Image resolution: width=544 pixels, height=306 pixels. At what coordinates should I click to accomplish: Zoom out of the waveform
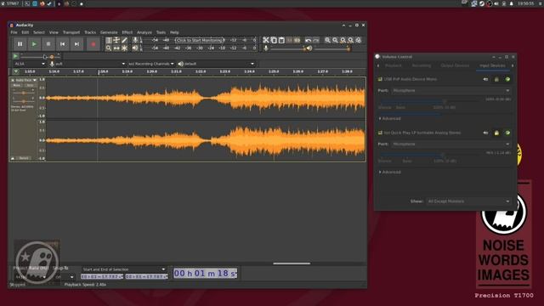pos(335,40)
